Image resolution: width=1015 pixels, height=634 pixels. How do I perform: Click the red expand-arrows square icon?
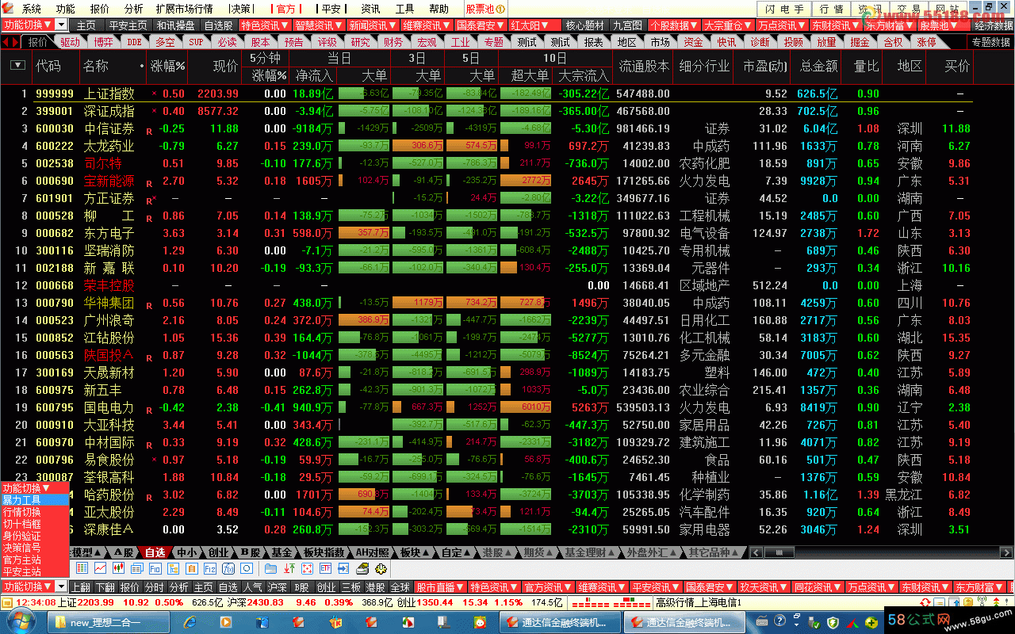click(x=307, y=568)
